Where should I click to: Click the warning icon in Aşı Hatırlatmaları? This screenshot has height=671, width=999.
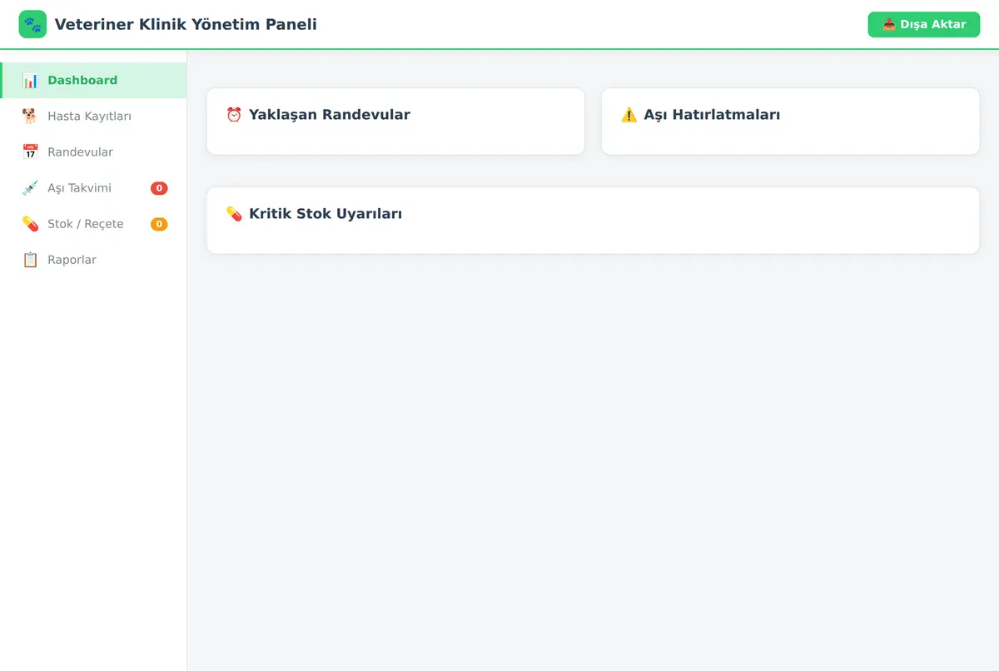[x=629, y=115]
